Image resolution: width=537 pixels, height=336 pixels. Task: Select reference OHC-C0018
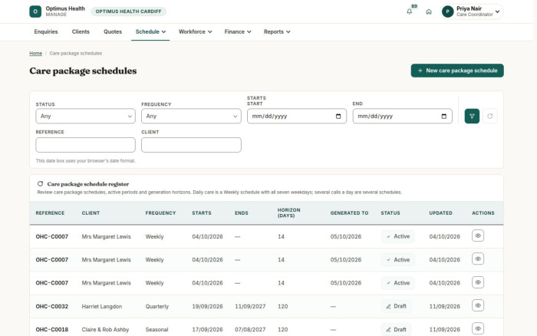[x=52, y=330]
